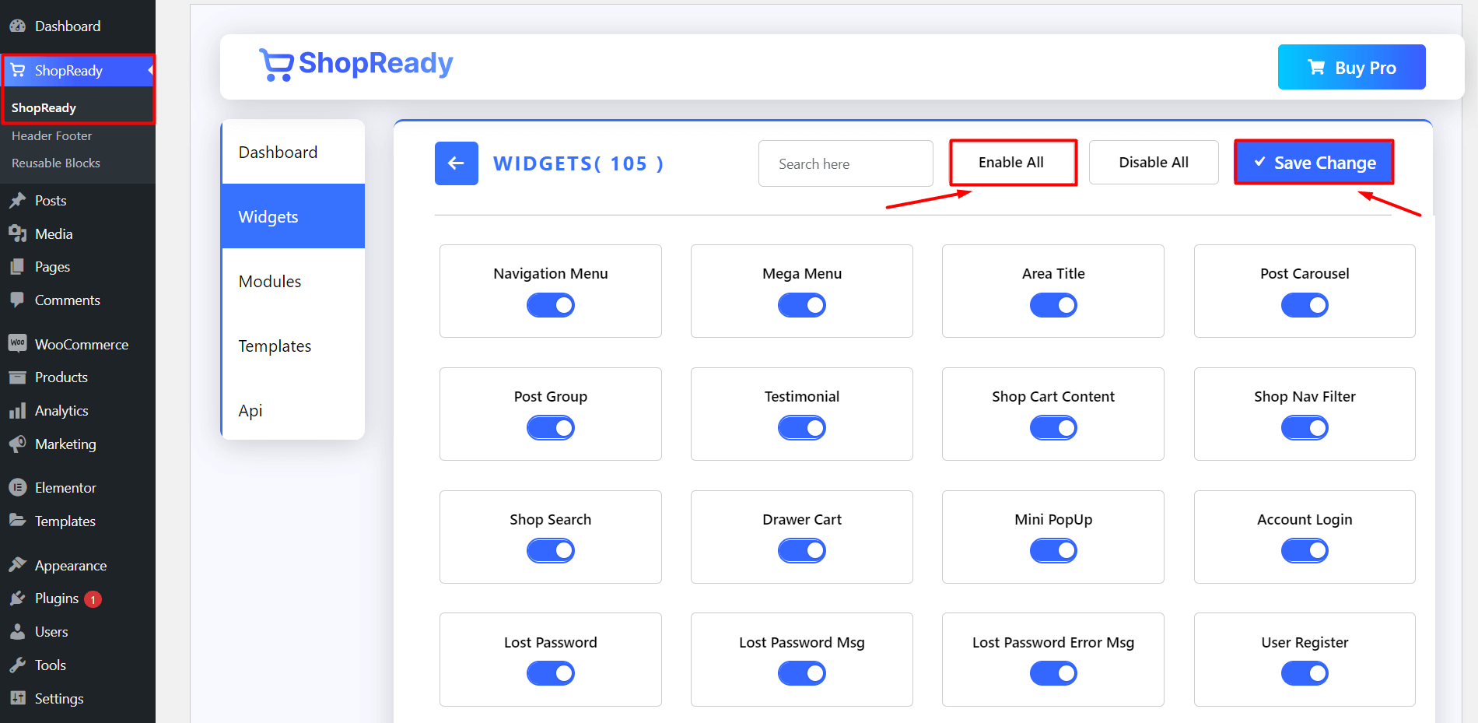Toggle the User Register widget switch
This screenshot has height=723, width=1478.
1305,673
